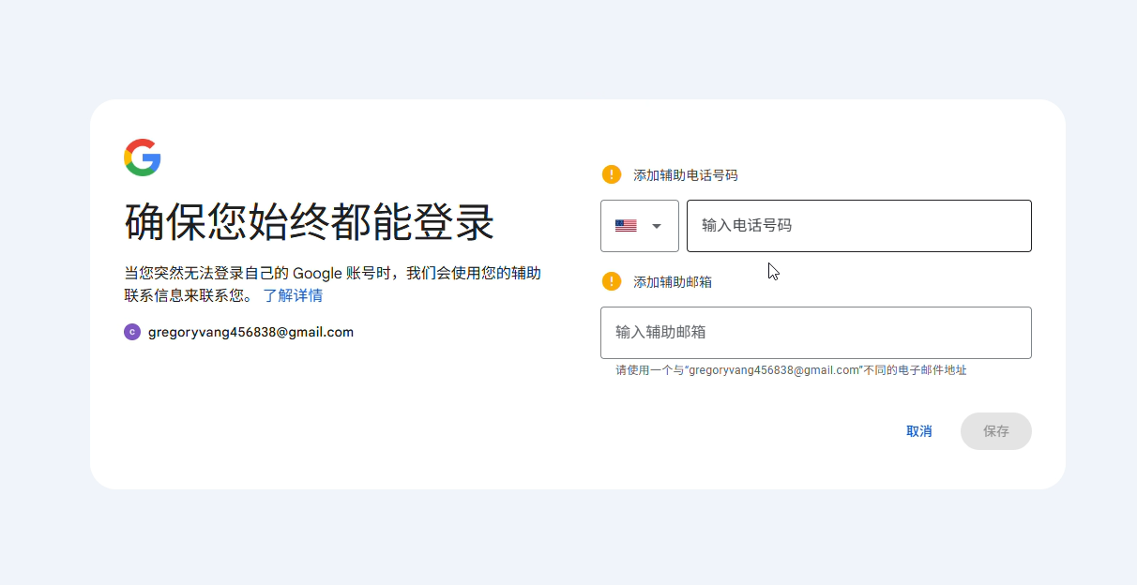Click the helper text under the recovery email field
Screen dimensions: 1137x585
click(x=791, y=370)
